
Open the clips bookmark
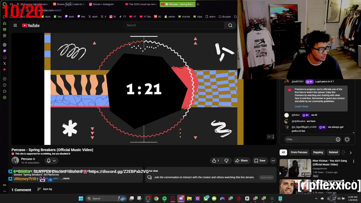197,17
